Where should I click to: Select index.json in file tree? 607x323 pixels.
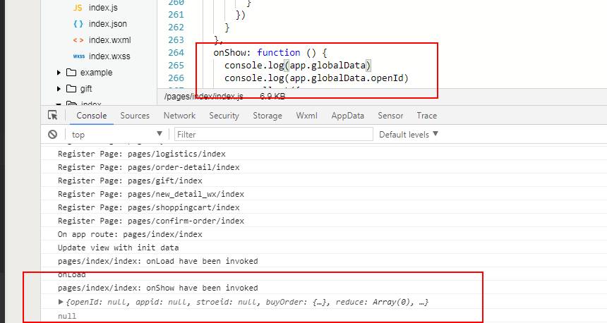pyautogui.click(x=107, y=24)
